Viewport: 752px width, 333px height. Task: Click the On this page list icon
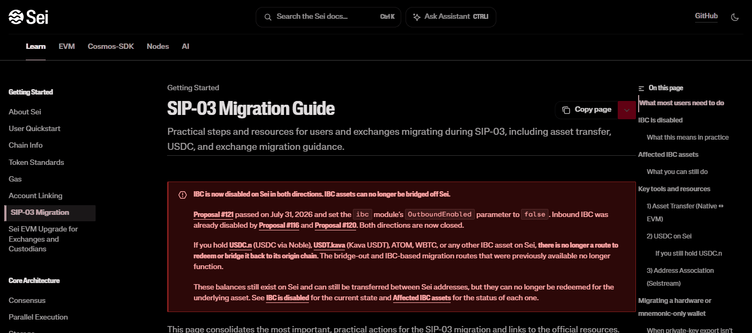[641, 88]
